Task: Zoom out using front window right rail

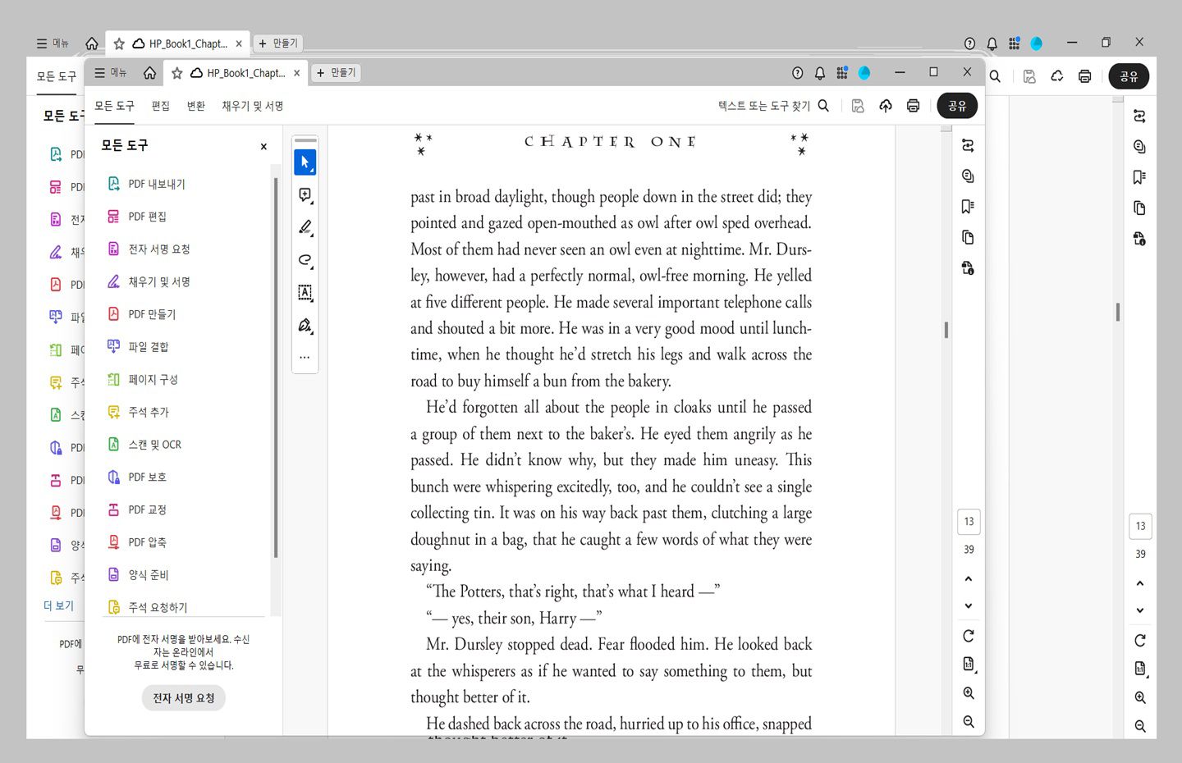Action: pos(969,722)
